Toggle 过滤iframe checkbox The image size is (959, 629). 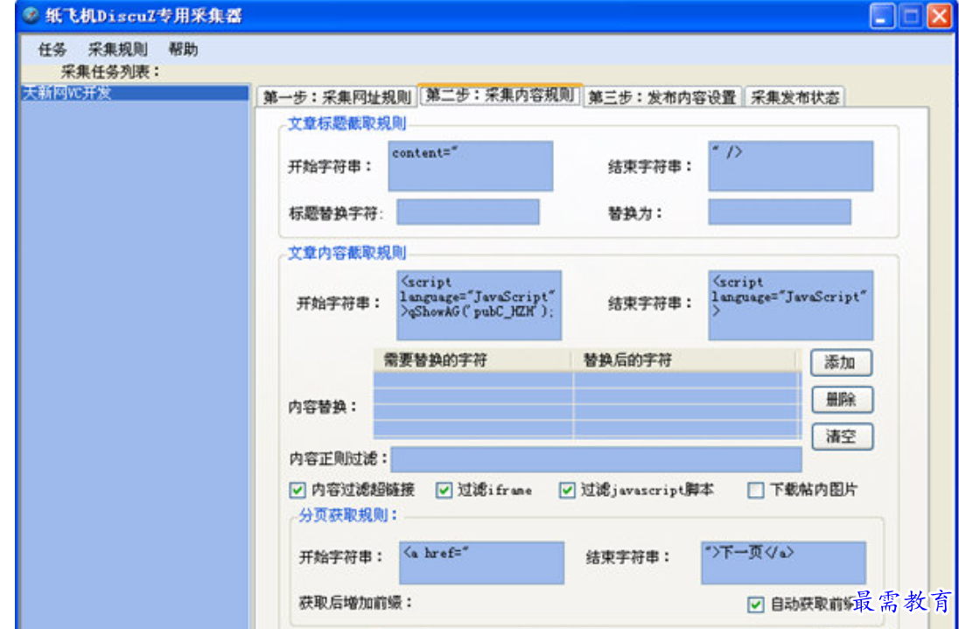click(444, 490)
